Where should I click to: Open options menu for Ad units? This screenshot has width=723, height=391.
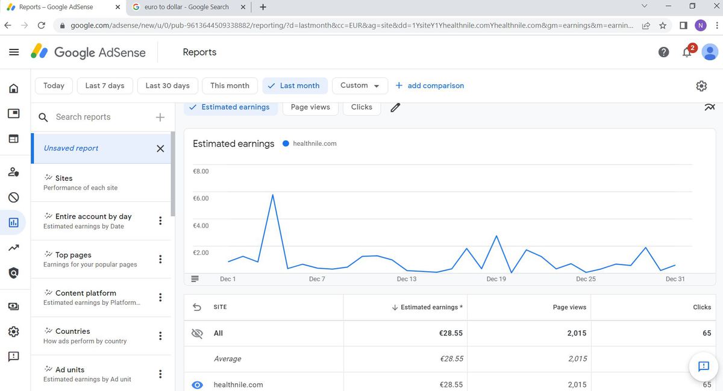point(160,374)
